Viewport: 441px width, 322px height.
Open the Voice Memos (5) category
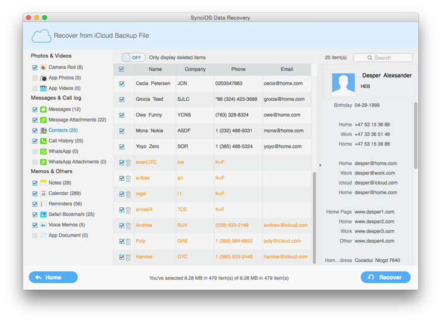click(67, 225)
